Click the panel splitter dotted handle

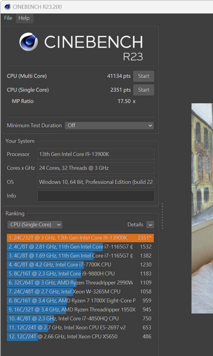[162, 216]
